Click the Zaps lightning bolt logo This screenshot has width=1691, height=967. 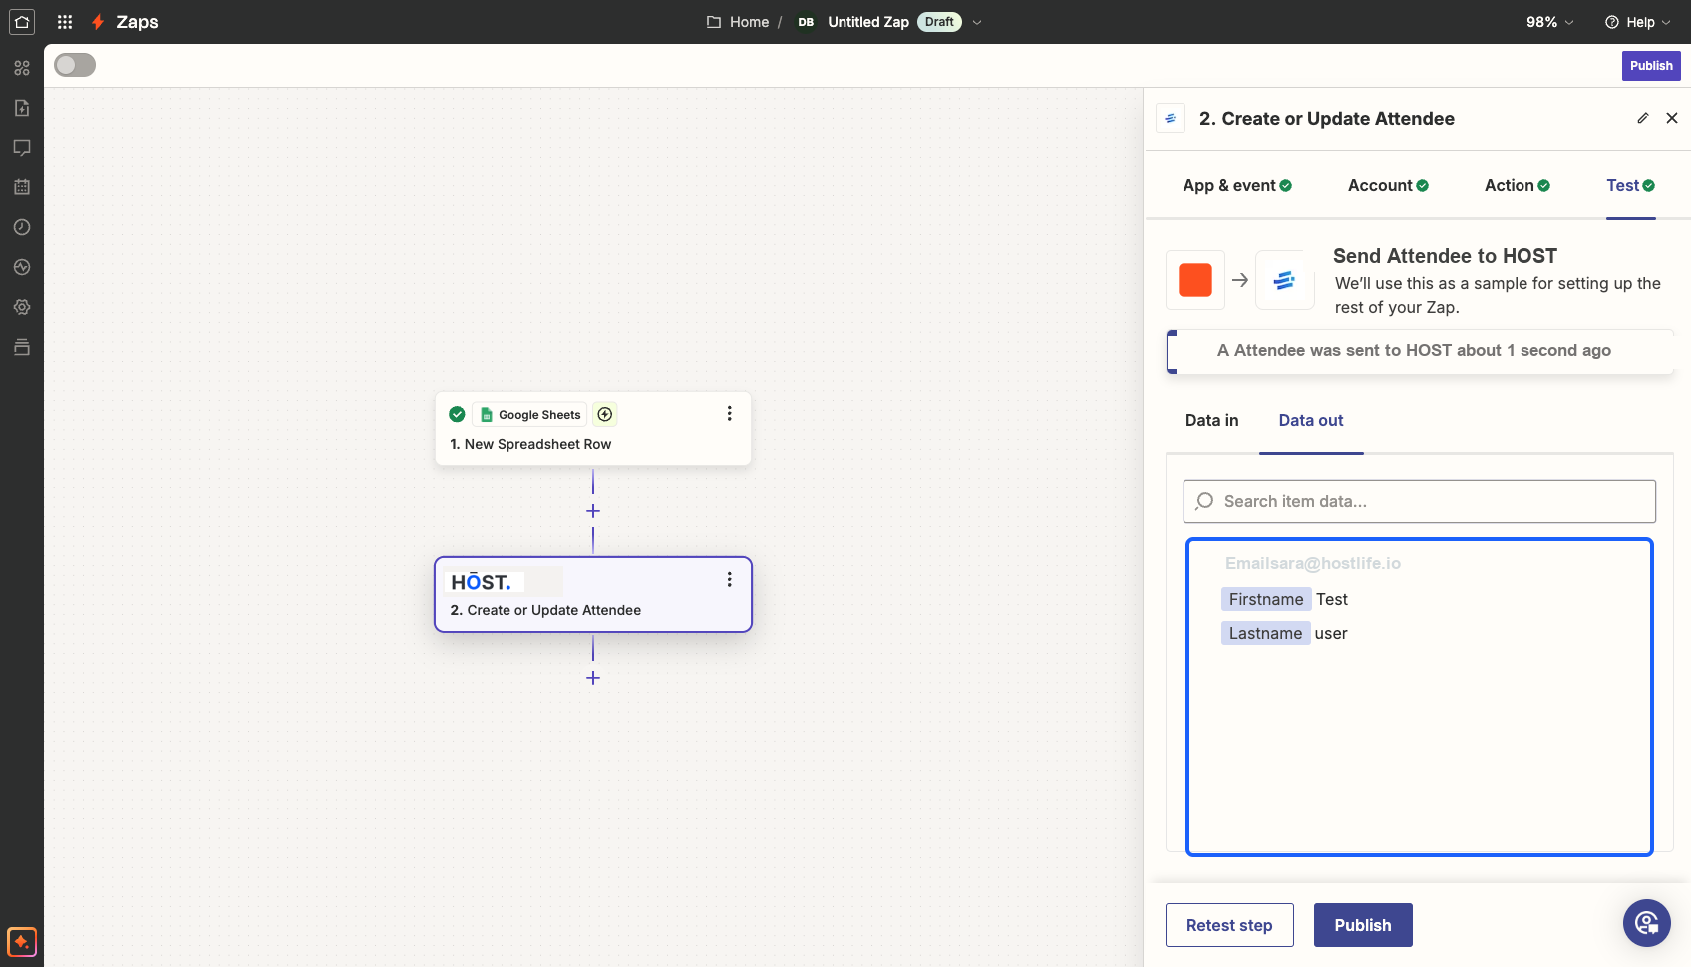(x=98, y=22)
